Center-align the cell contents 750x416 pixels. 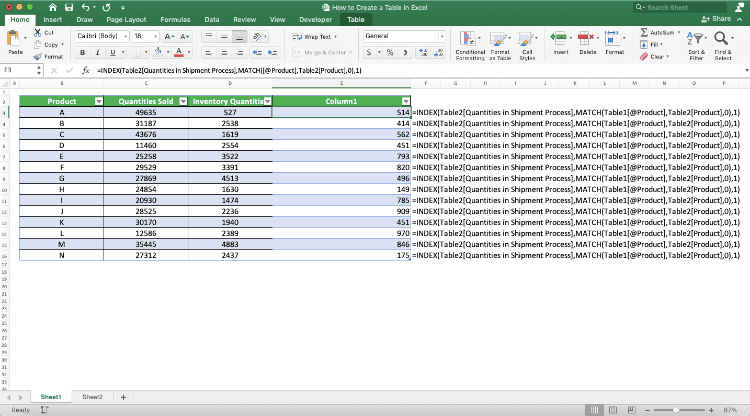pos(224,52)
